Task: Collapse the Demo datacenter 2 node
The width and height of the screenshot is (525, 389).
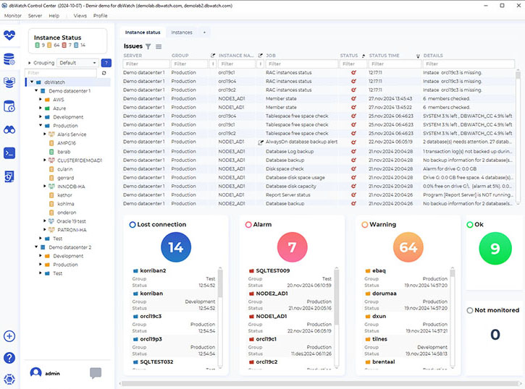Action: (x=36, y=247)
